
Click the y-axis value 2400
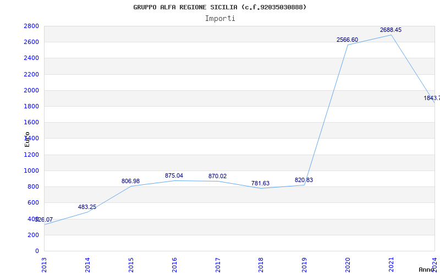pos(31,58)
